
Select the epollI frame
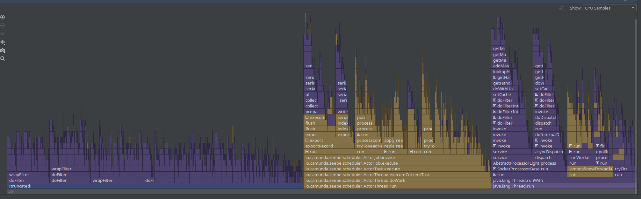point(601,152)
